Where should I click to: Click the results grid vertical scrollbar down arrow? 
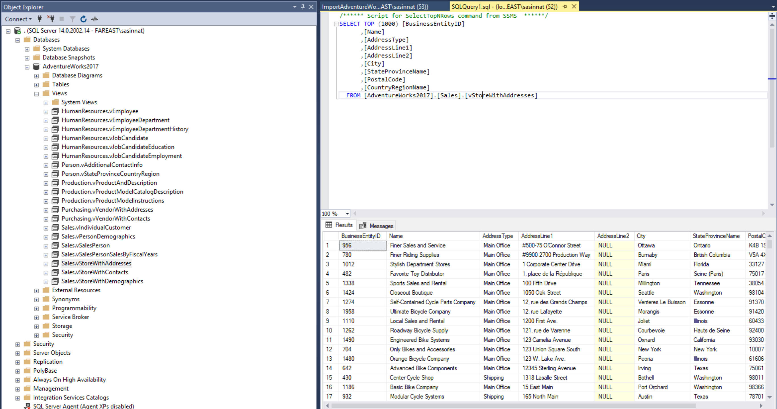tap(769, 397)
